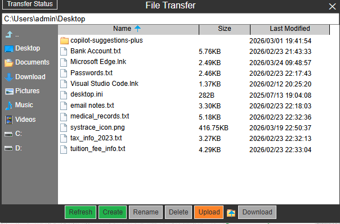
Task: Click the file icon for desktop.ini
Action: click(x=64, y=95)
